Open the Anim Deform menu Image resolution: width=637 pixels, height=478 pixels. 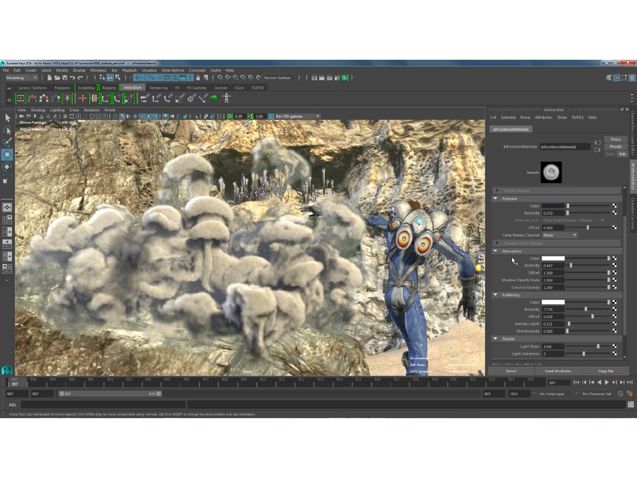click(172, 70)
